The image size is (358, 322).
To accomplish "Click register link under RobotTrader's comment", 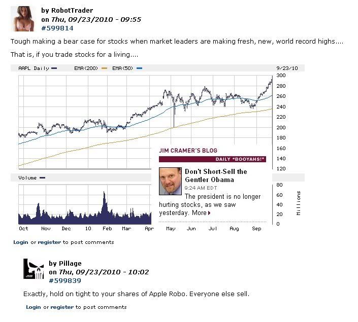I will [49, 242].
